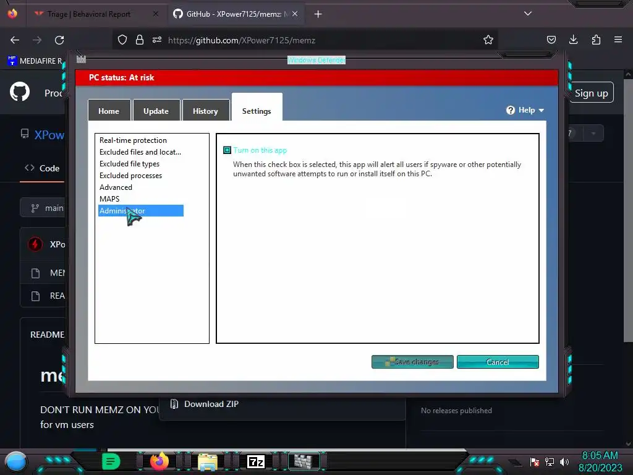Click the network tray icon

point(550,461)
